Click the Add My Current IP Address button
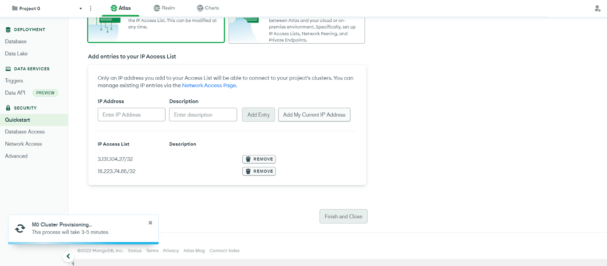Viewport: 607px width, 266px height. [x=314, y=115]
